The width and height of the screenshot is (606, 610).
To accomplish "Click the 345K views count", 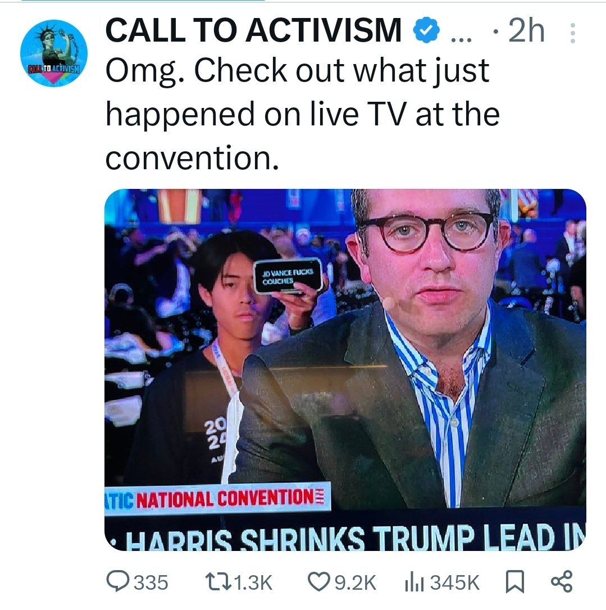I will click(454, 582).
